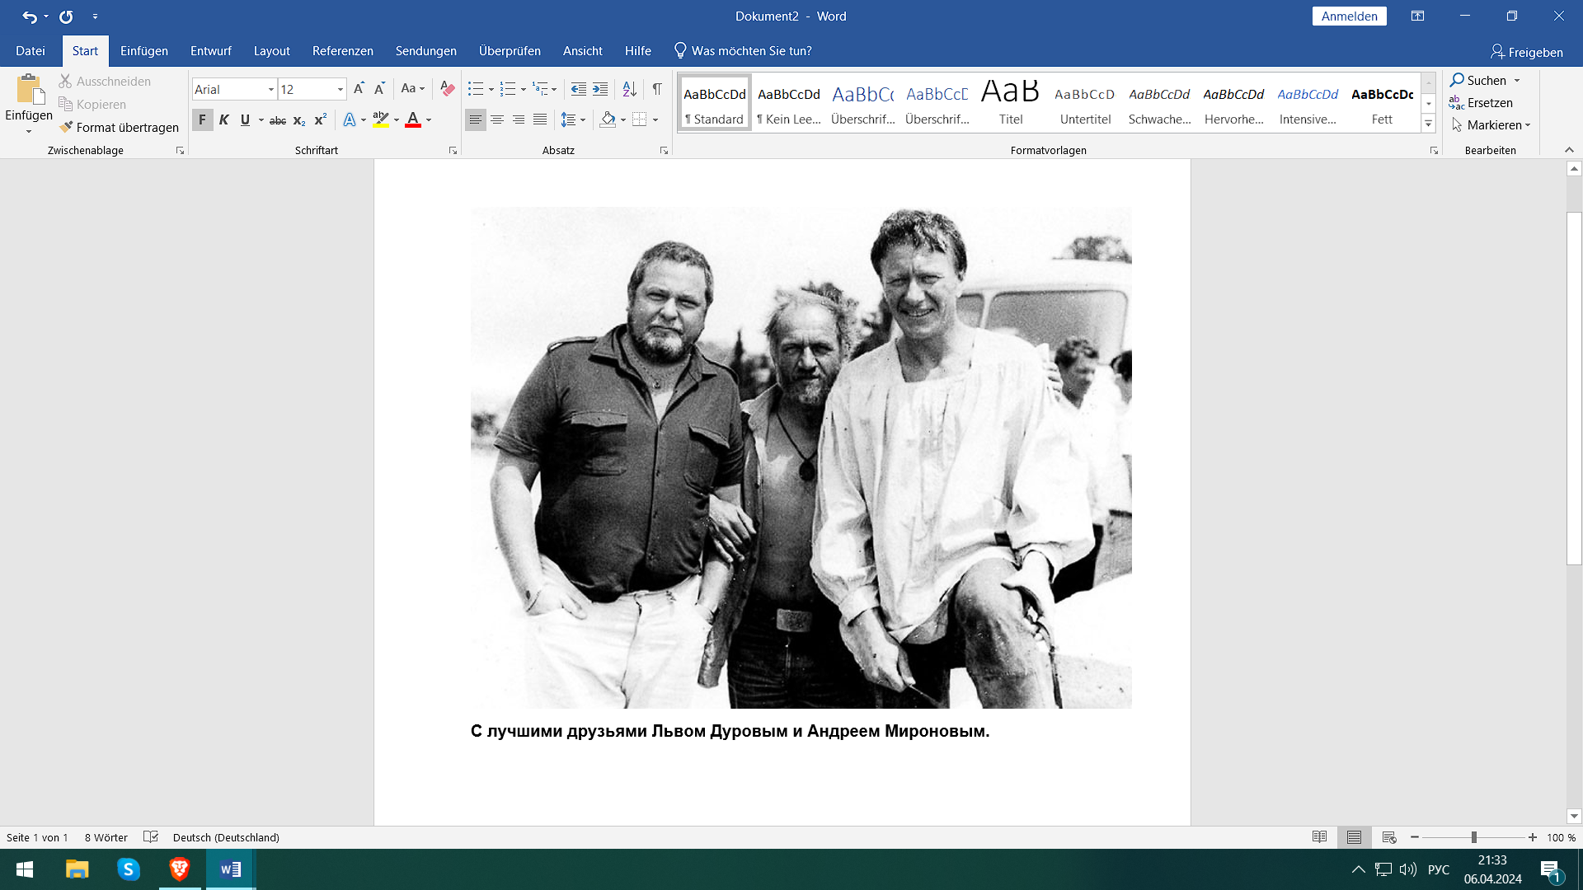The image size is (1583, 890).
Task: Apply superscript formatting icon
Action: [321, 120]
